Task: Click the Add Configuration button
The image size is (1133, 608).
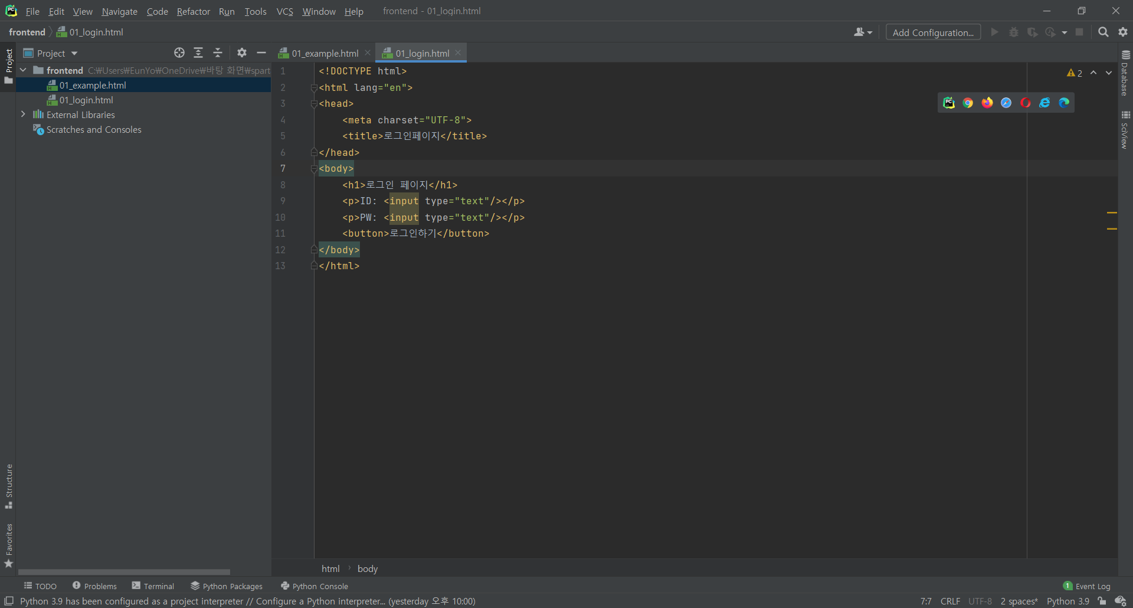Action: click(x=933, y=32)
